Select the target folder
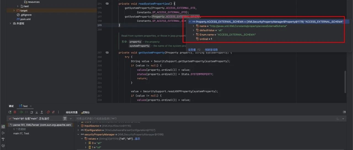353x150 pixels. [x=22, y=10]
